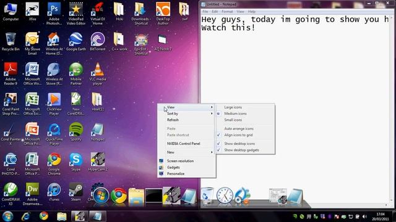Viewport: 396px width, 222px height.
Task: Select the Recycle Bin desktop icon
Action: (11, 42)
